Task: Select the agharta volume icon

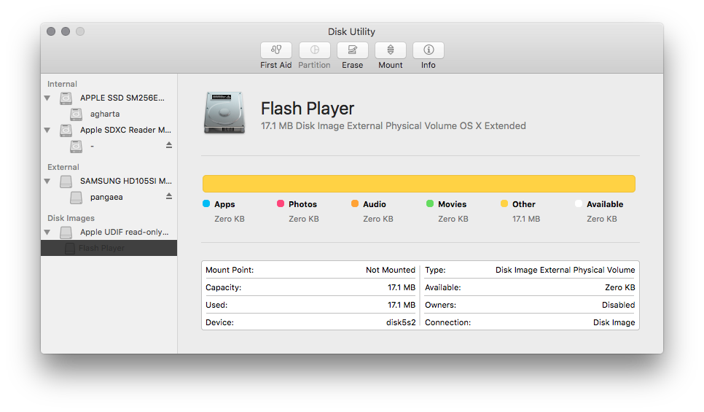Action: point(77,114)
